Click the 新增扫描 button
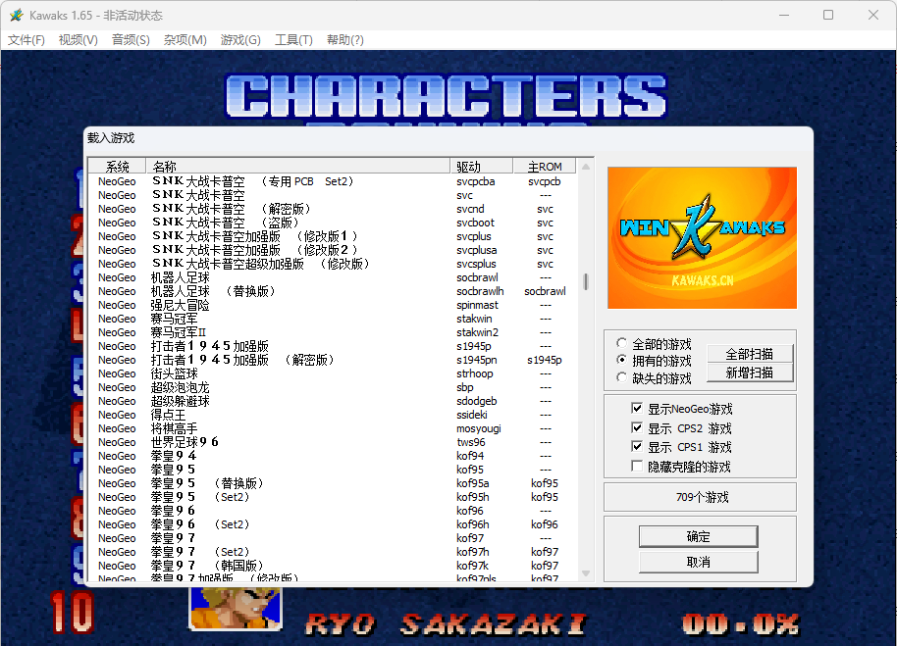The image size is (897, 646). [x=750, y=373]
